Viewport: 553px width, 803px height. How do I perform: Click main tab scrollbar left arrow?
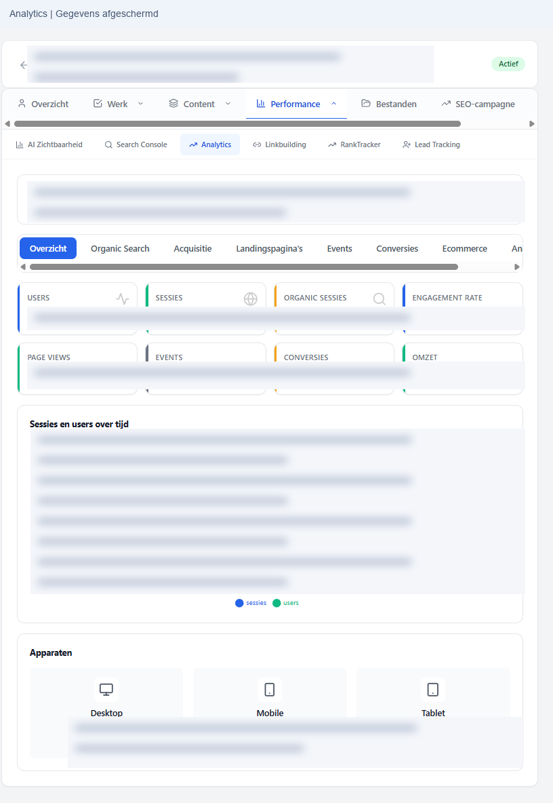(7, 124)
